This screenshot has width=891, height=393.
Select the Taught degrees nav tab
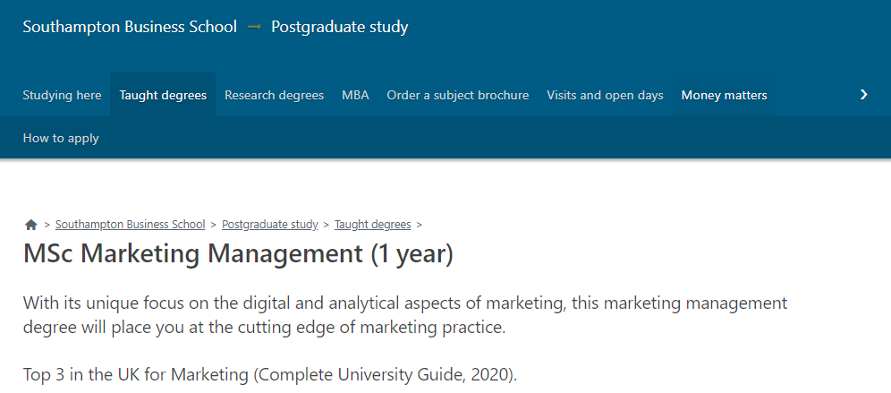pos(163,95)
